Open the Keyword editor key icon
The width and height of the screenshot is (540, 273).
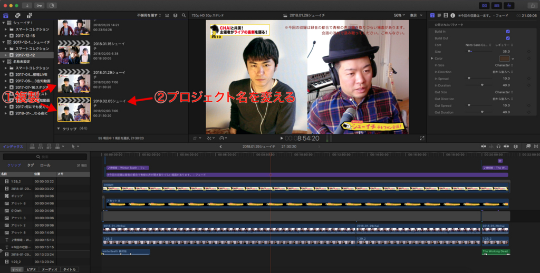point(39,5)
